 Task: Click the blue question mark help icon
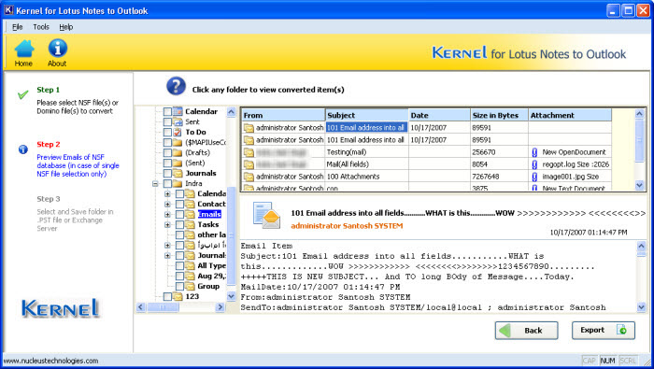click(176, 86)
